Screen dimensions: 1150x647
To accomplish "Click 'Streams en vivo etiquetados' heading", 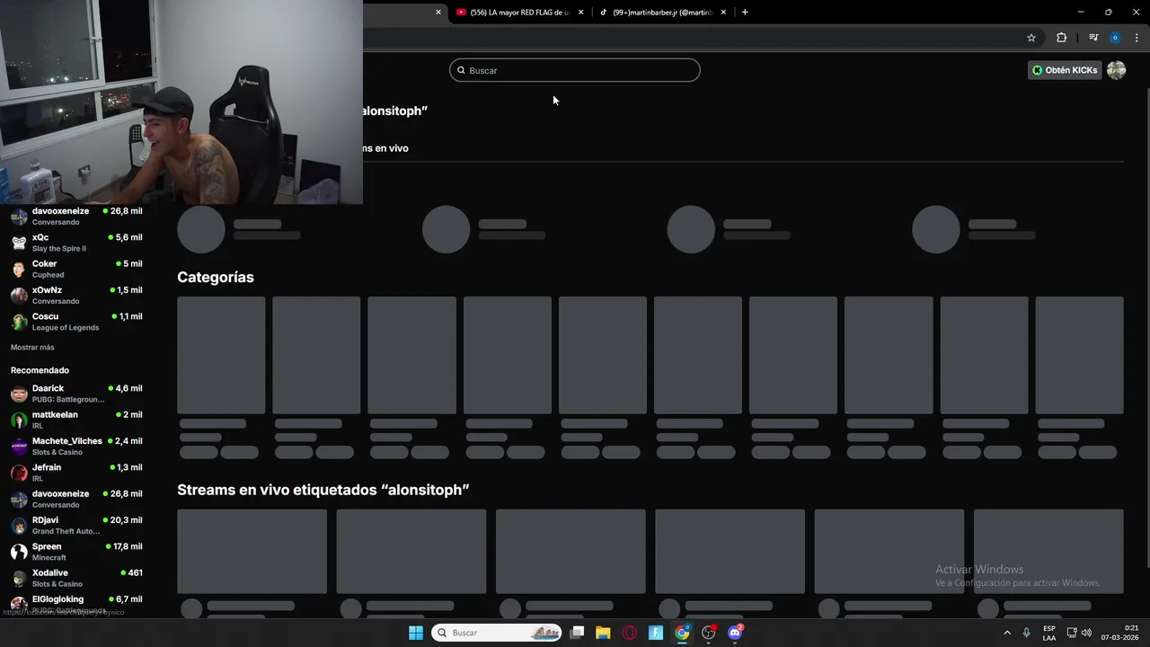I will coord(323,490).
